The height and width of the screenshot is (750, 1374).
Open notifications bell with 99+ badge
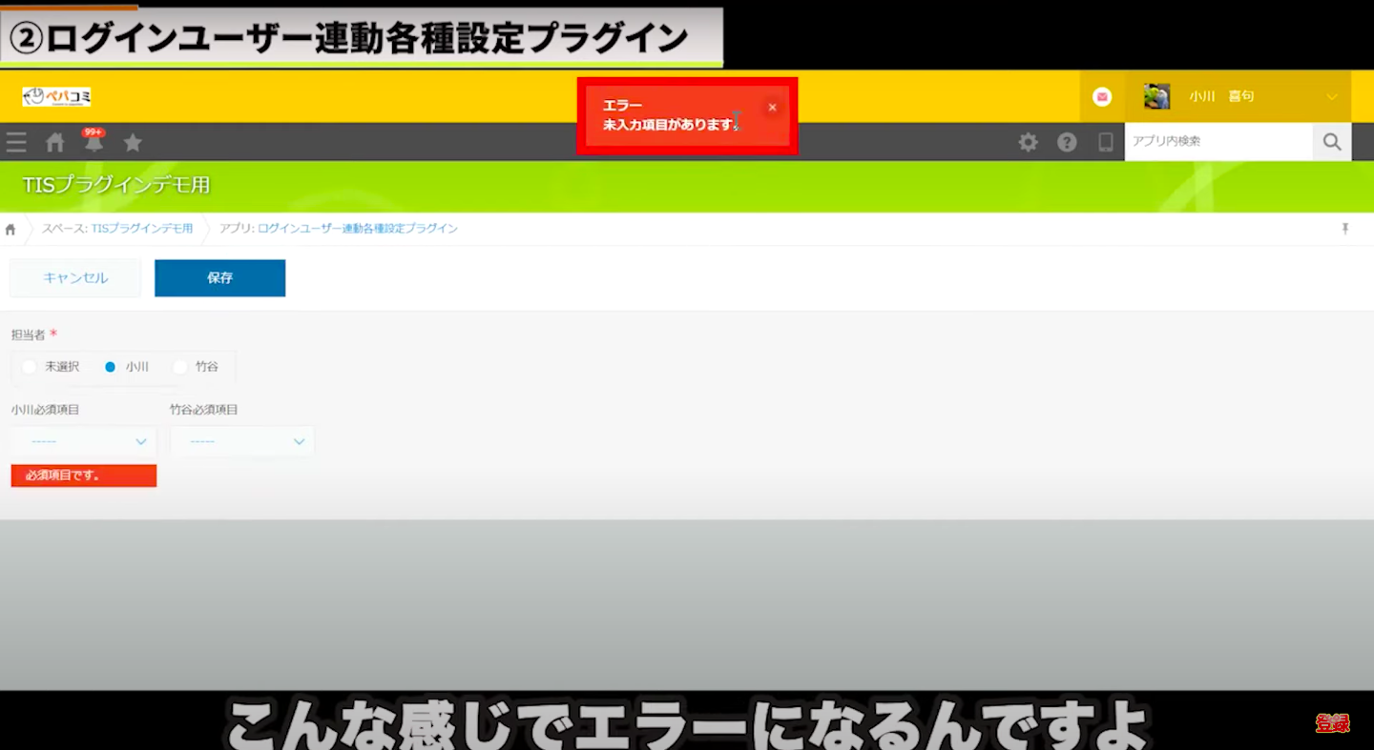[94, 143]
